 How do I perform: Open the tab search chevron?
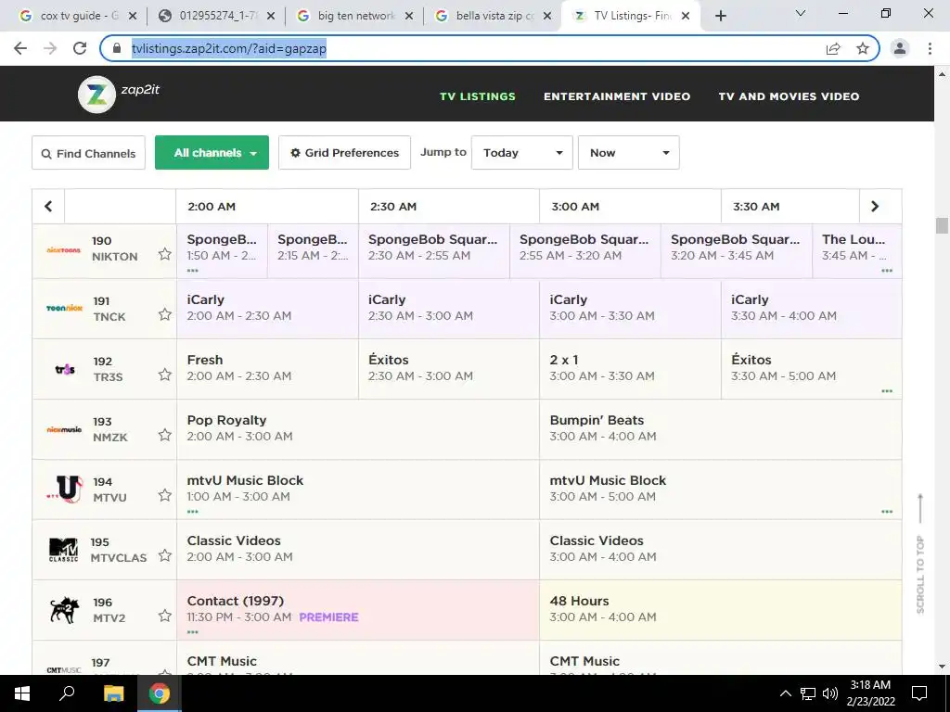[801, 13]
